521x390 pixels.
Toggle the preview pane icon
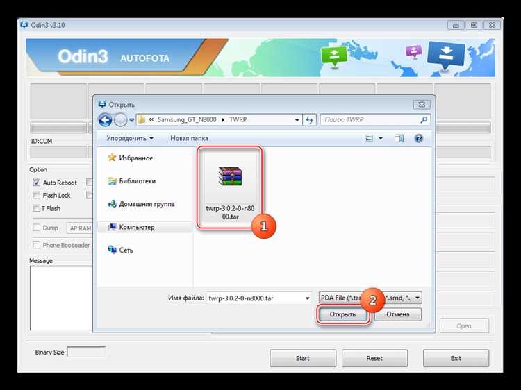pyautogui.click(x=400, y=139)
